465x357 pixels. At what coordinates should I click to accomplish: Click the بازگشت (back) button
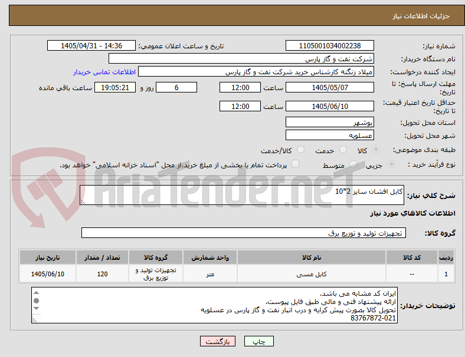[x=218, y=341]
